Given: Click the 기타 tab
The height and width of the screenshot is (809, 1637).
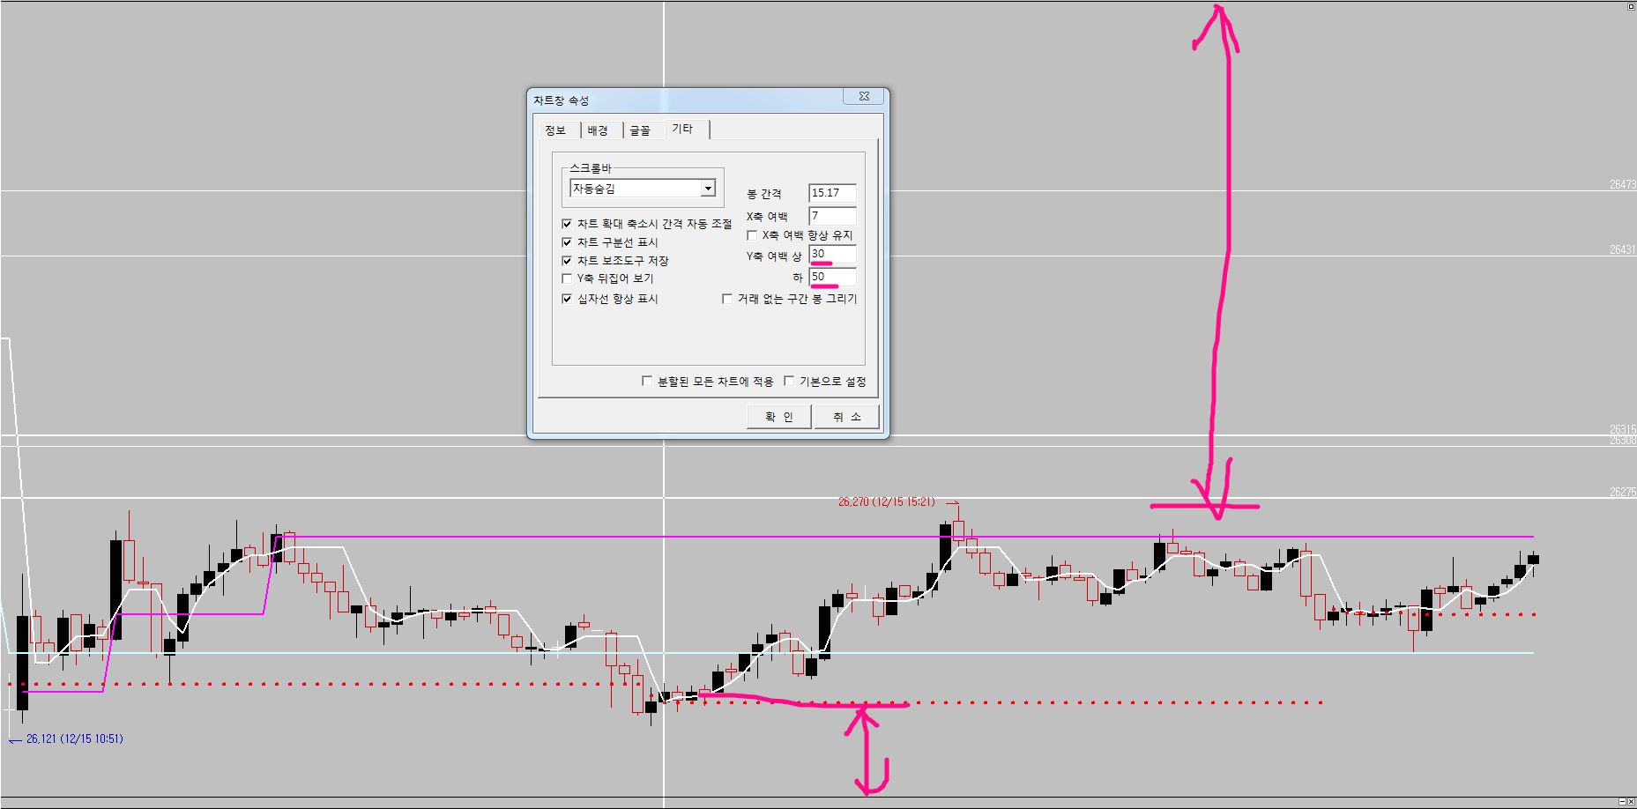Looking at the screenshot, I should coord(684,129).
